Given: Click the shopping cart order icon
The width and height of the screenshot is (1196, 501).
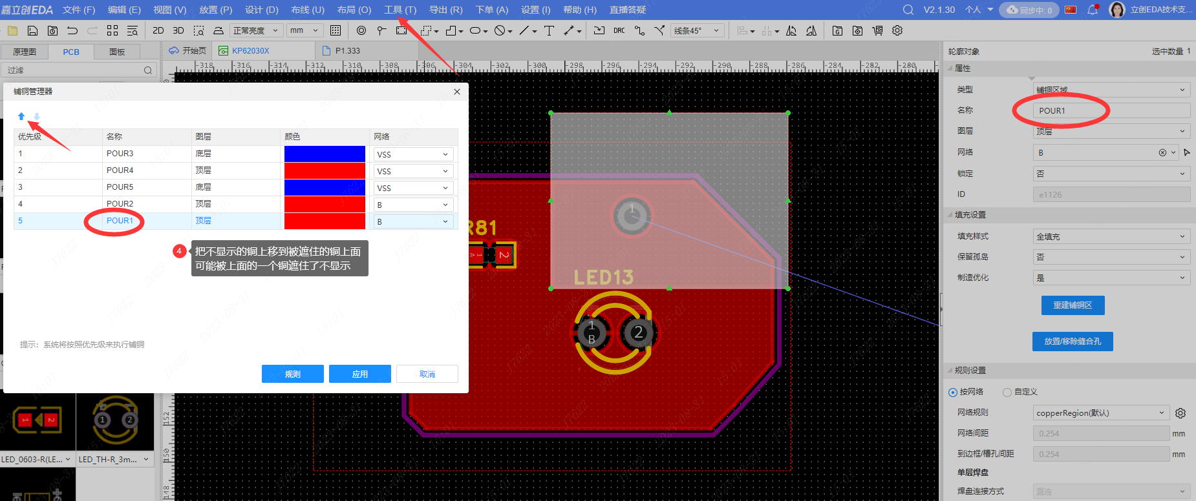Looking at the screenshot, I should [x=877, y=30].
